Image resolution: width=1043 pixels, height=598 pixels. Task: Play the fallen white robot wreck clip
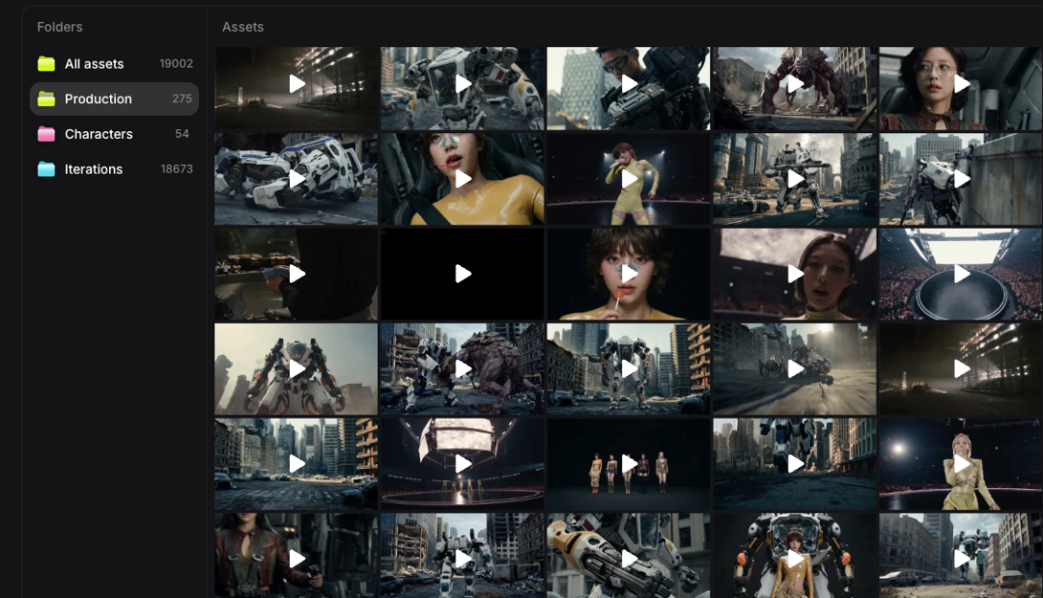[x=296, y=178]
